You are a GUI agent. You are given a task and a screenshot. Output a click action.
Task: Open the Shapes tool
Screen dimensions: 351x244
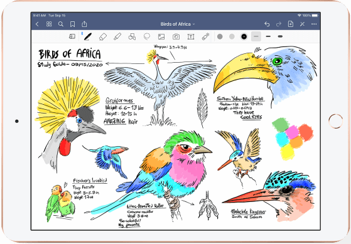point(132,36)
